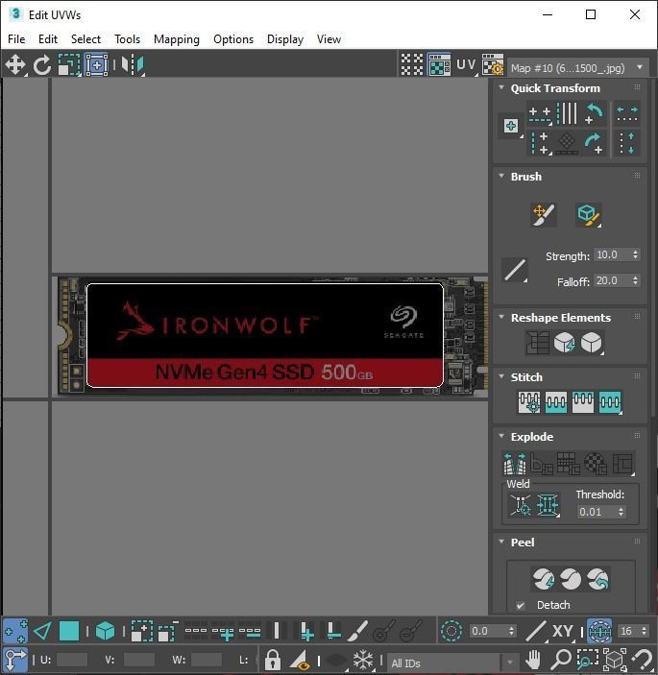Activate the Freeform Mode tool
Screen dimensions: 658x675
pos(96,65)
